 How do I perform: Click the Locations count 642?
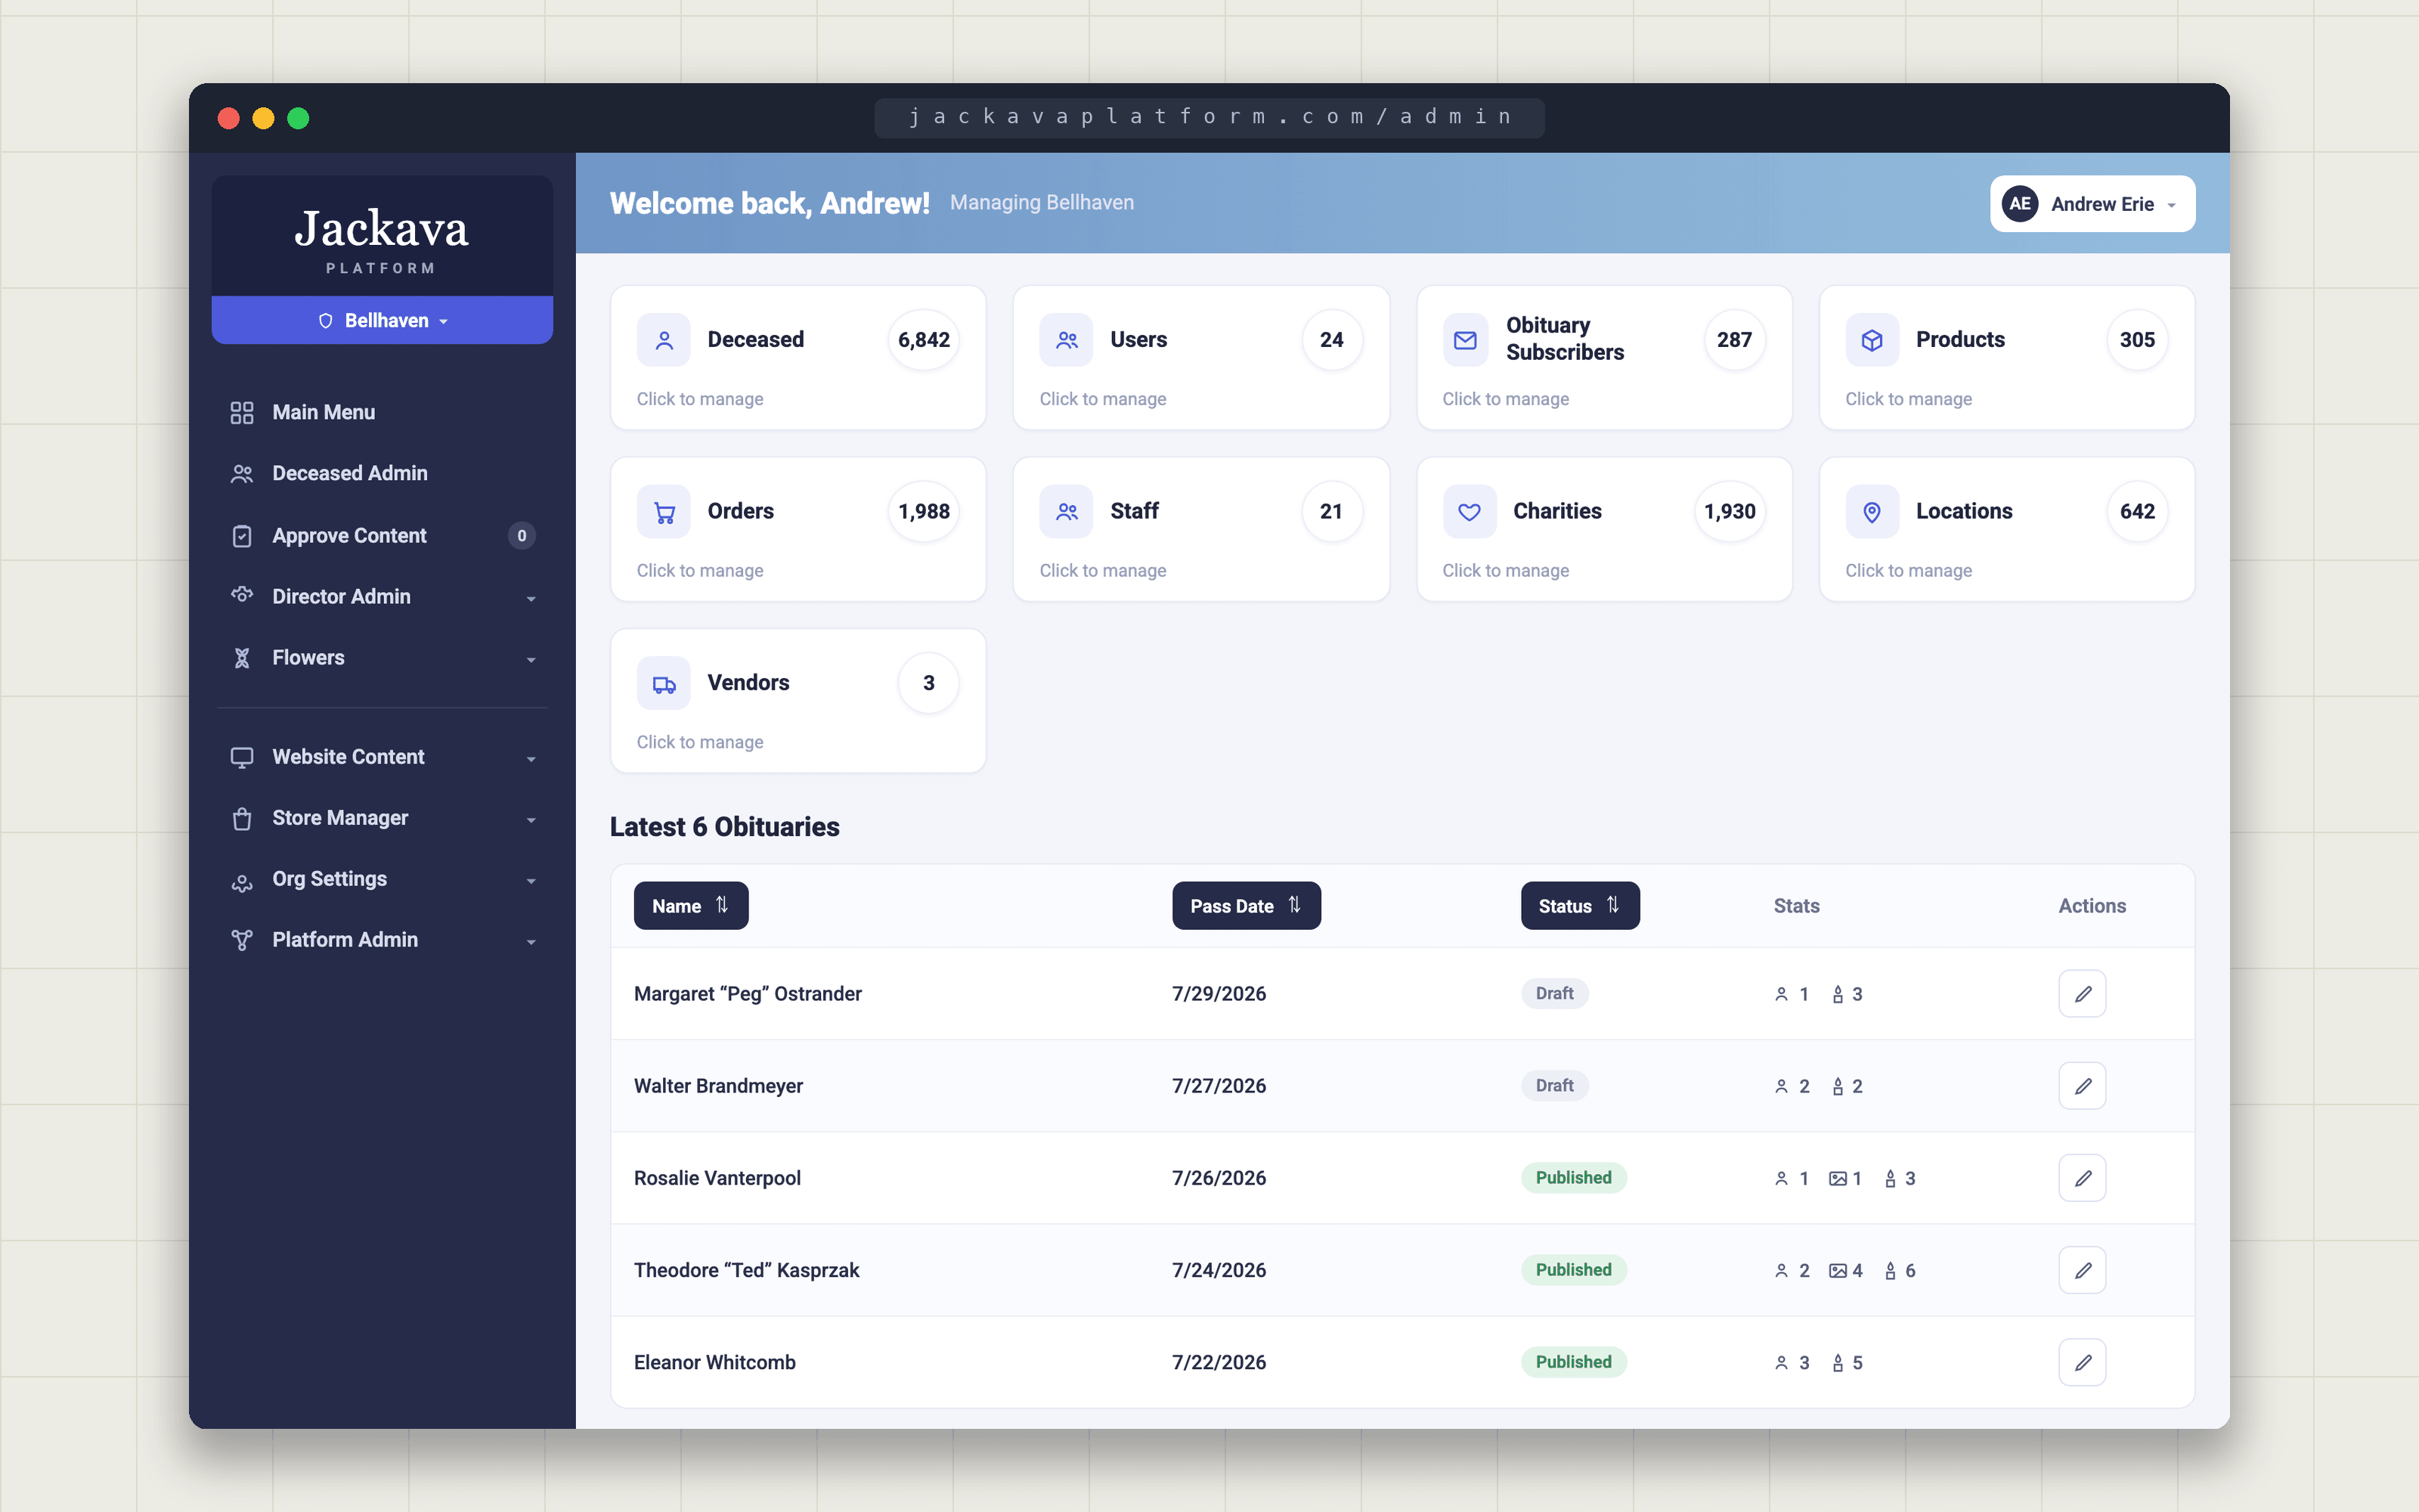2137,512
